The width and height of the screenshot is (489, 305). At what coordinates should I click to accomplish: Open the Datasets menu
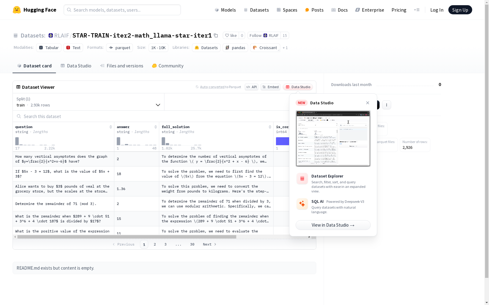pyautogui.click(x=256, y=10)
